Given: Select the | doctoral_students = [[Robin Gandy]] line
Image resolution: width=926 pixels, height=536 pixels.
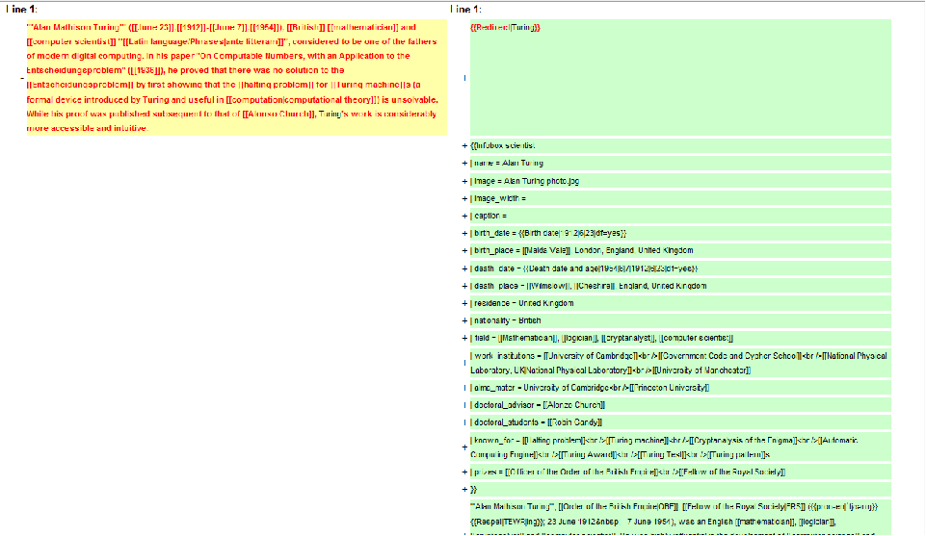Looking at the screenshot, I should [680, 422].
